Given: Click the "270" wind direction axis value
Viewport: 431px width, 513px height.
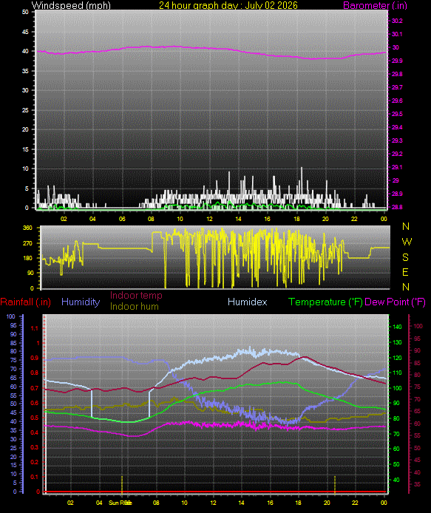Looking at the screenshot, I should click(x=28, y=243).
